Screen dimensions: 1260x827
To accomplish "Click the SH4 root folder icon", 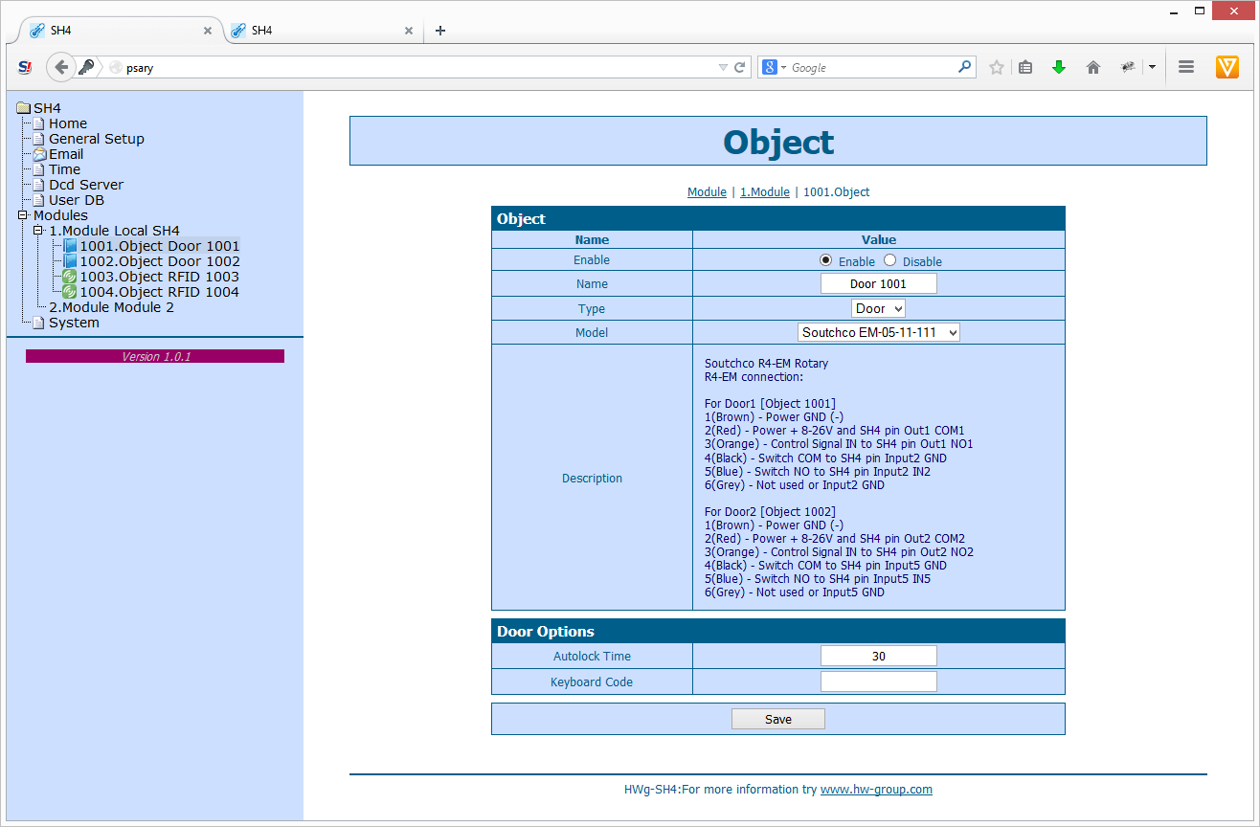I will [x=24, y=108].
